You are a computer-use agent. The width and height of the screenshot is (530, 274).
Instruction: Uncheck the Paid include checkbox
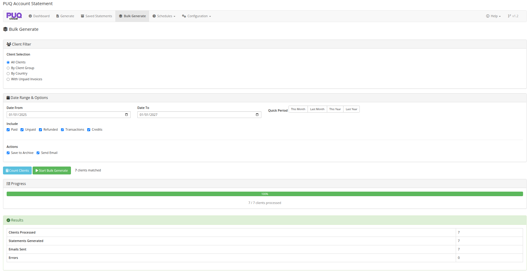click(8, 130)
